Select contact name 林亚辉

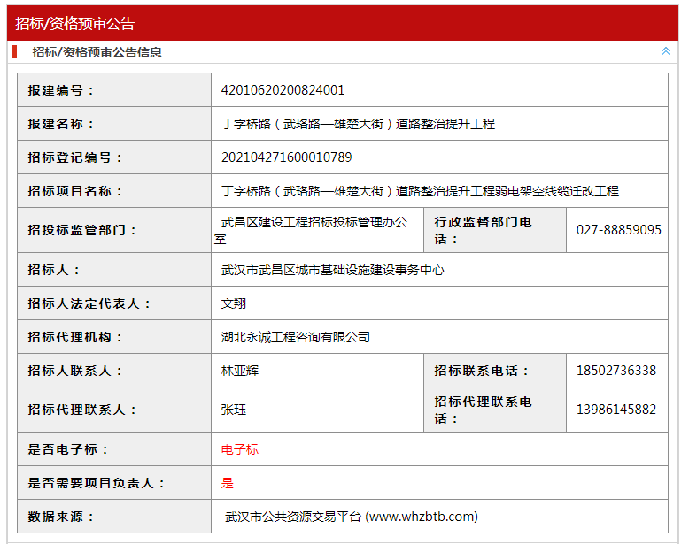pos(239,371)
